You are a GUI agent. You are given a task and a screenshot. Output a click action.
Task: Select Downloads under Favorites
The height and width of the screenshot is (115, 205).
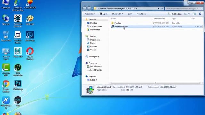[95, 30]
